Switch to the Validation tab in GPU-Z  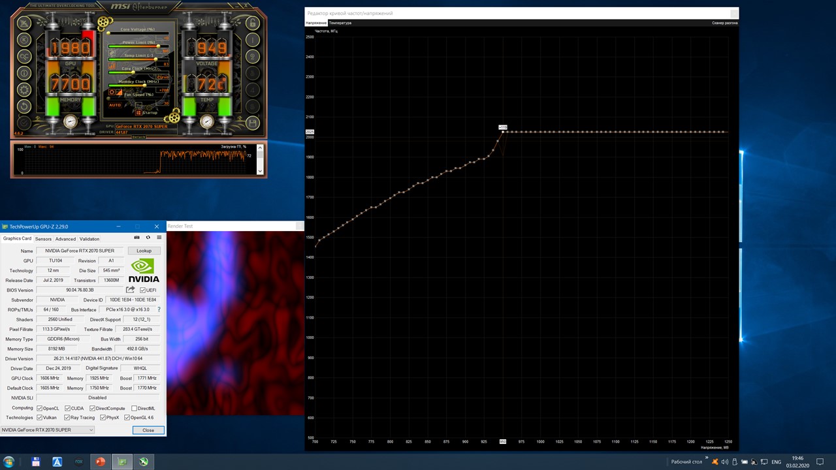point(89,239)
